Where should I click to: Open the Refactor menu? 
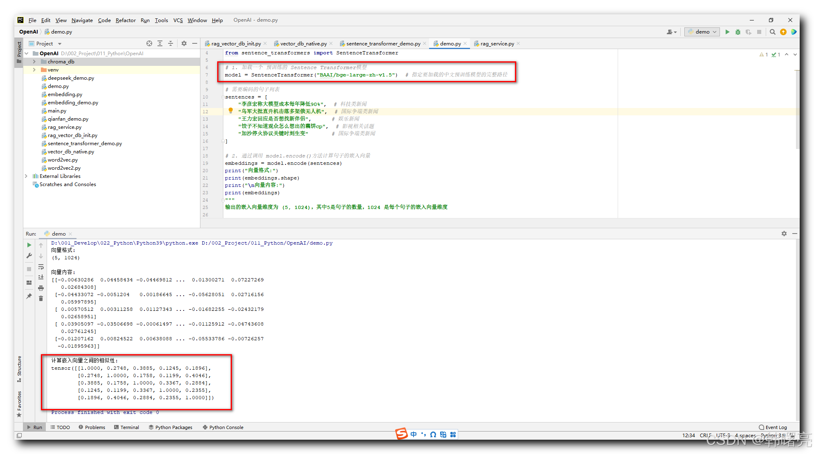pos(125,20)
